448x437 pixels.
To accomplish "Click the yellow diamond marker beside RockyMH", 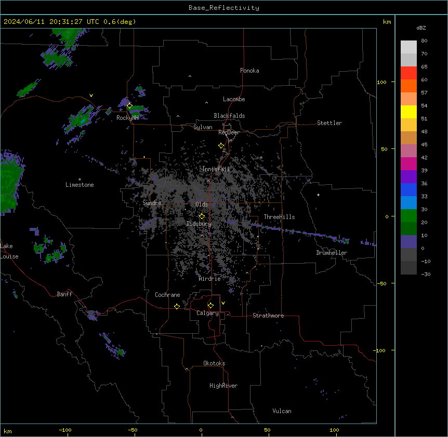I will point(129,106).
